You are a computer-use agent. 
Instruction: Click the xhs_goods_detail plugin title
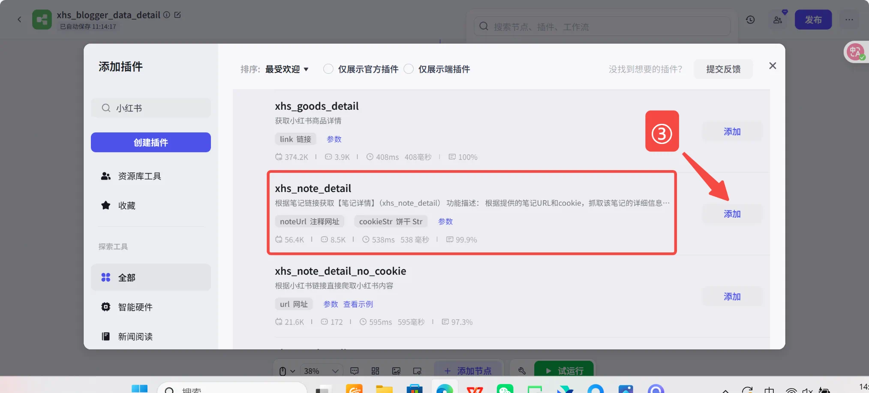coord(317,106)
